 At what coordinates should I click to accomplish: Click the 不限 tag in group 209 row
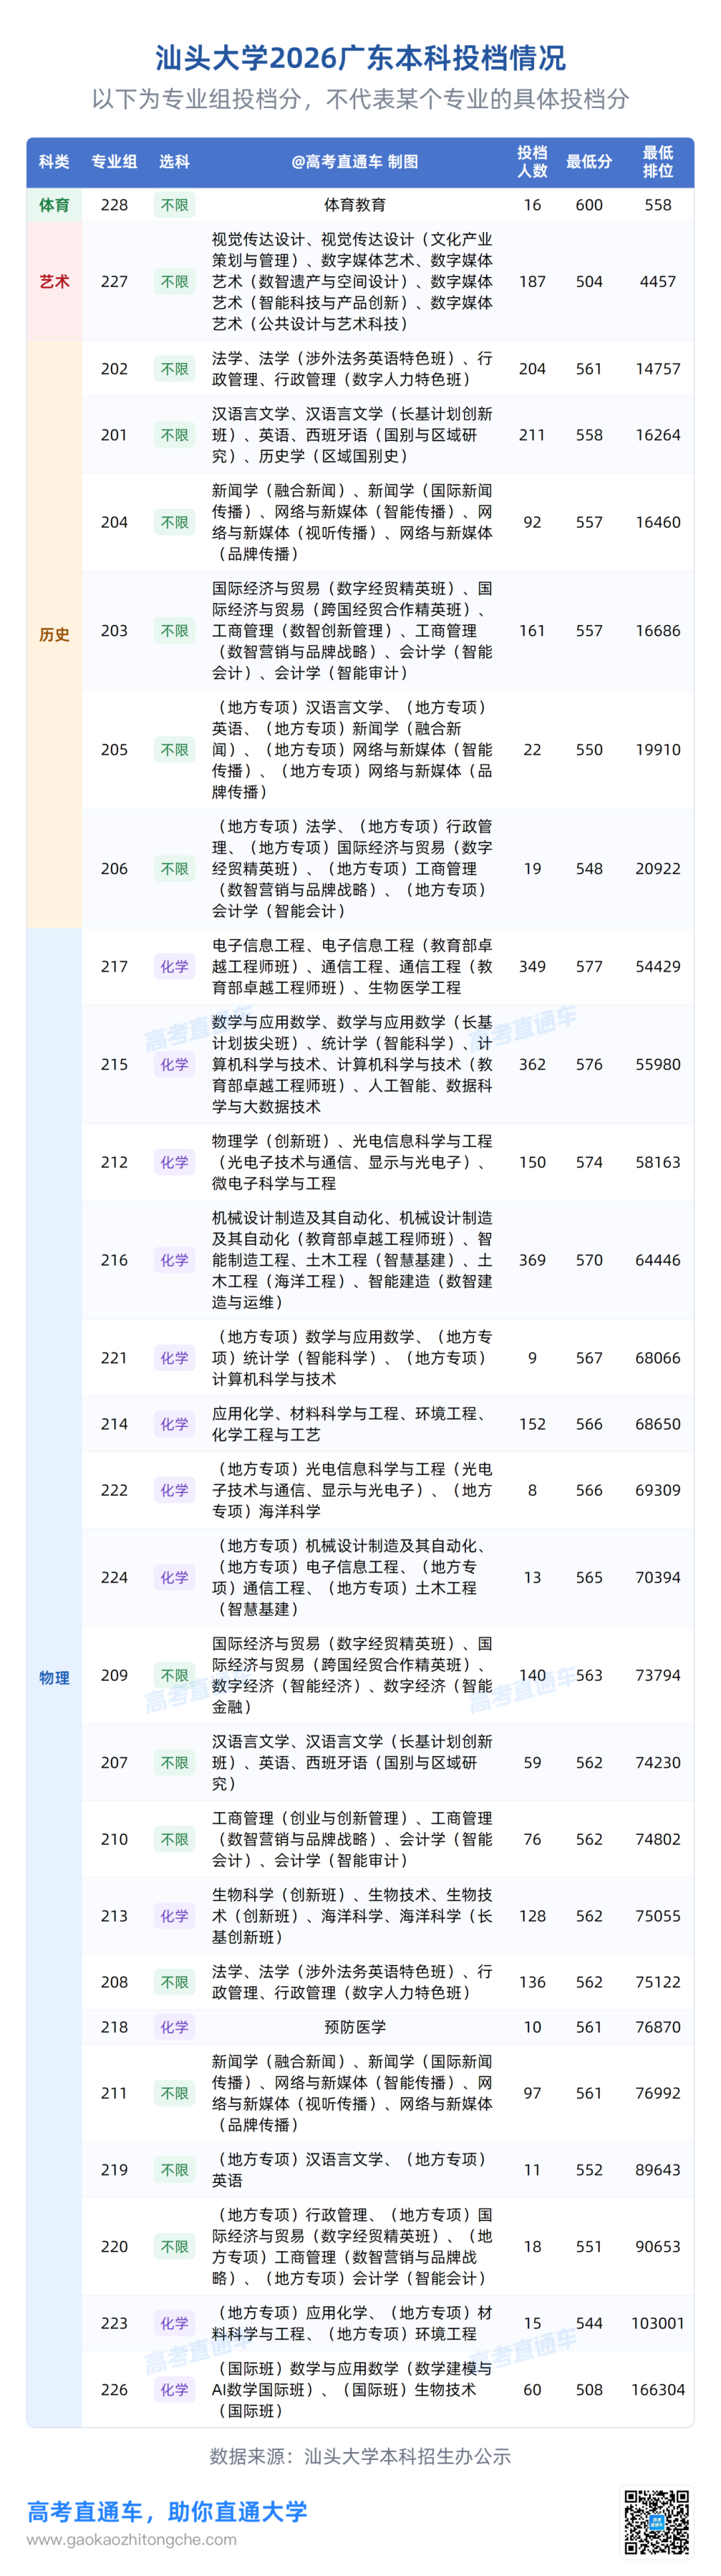(x=174, y=1675)
